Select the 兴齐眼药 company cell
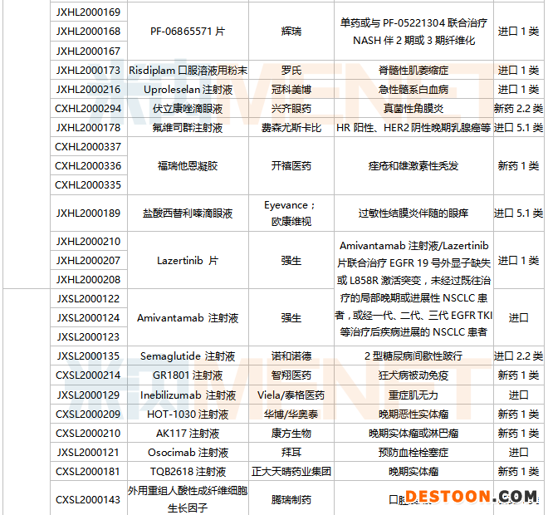Image resolution: width=548 pixels, height=515 pixels. pos(291,109)
